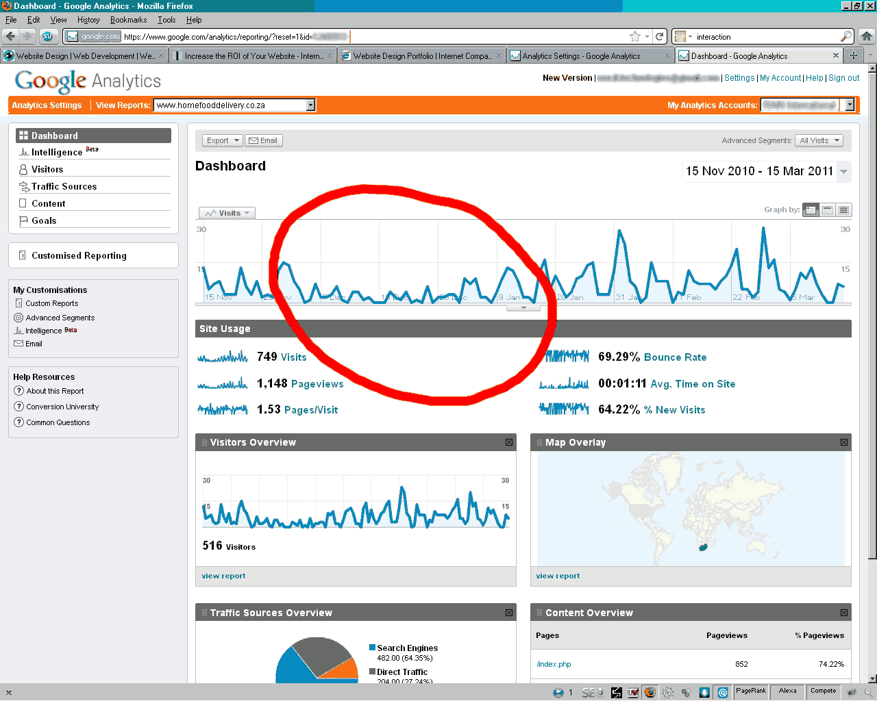Click the black-white square icon in status bar
The height and width of the screenshot is (701, 877).
(x=617, y=692)
